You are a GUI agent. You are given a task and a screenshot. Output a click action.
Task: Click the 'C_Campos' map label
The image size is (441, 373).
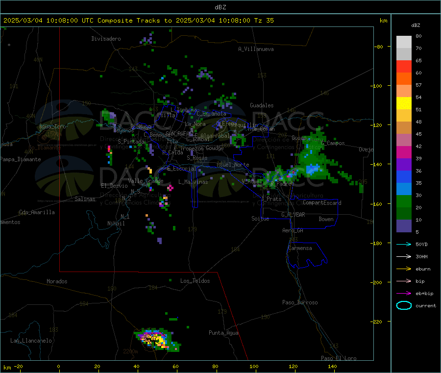click(333, 143)
